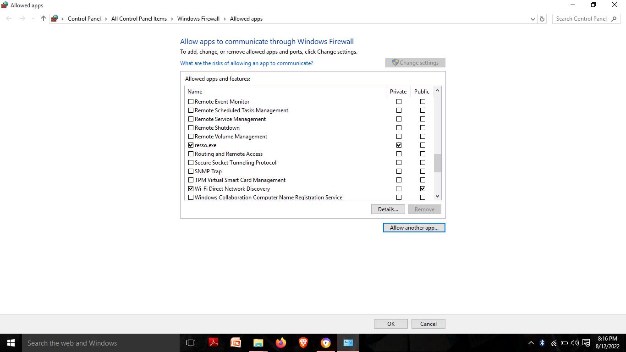Open File Explorer from taskbar
Viewport: 626px width, 352px height.
click(258, 343)
